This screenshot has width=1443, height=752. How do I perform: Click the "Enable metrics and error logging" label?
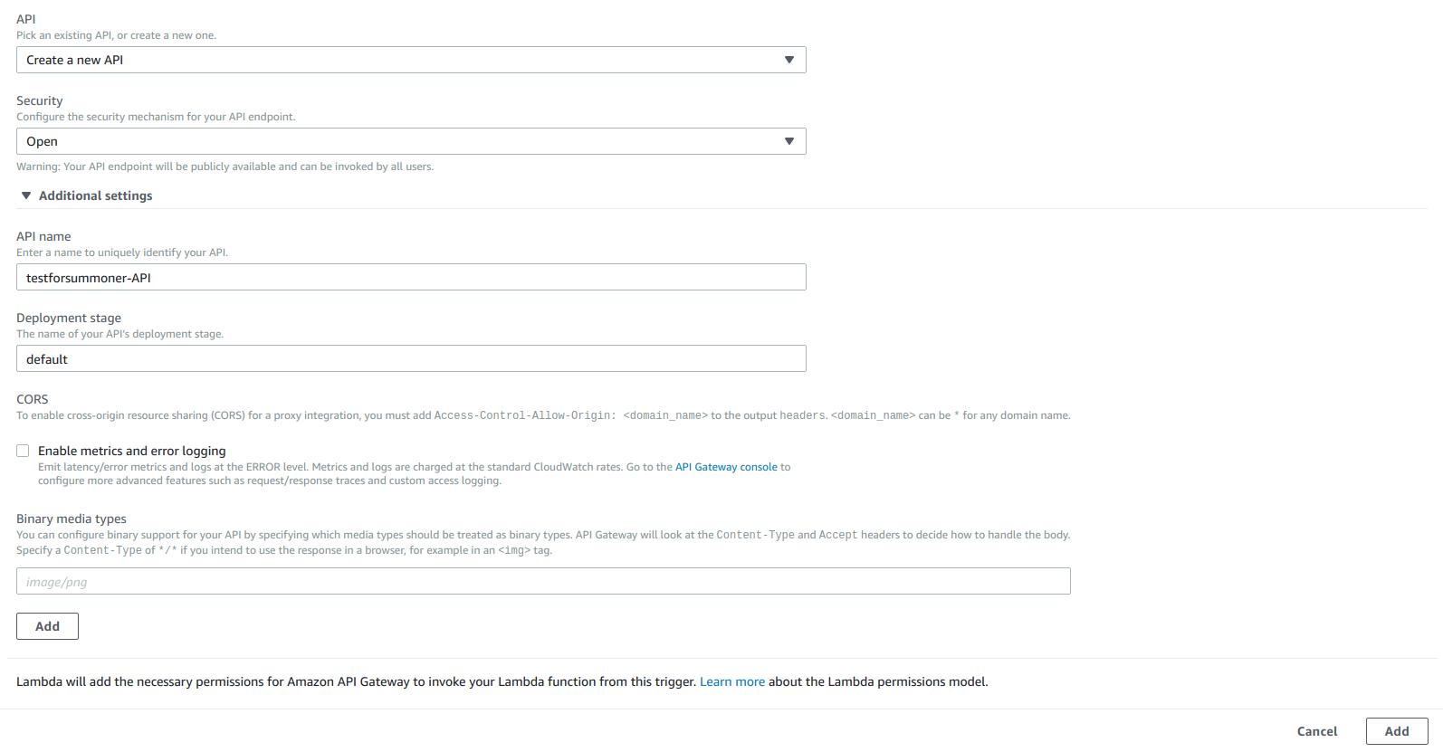132,451
